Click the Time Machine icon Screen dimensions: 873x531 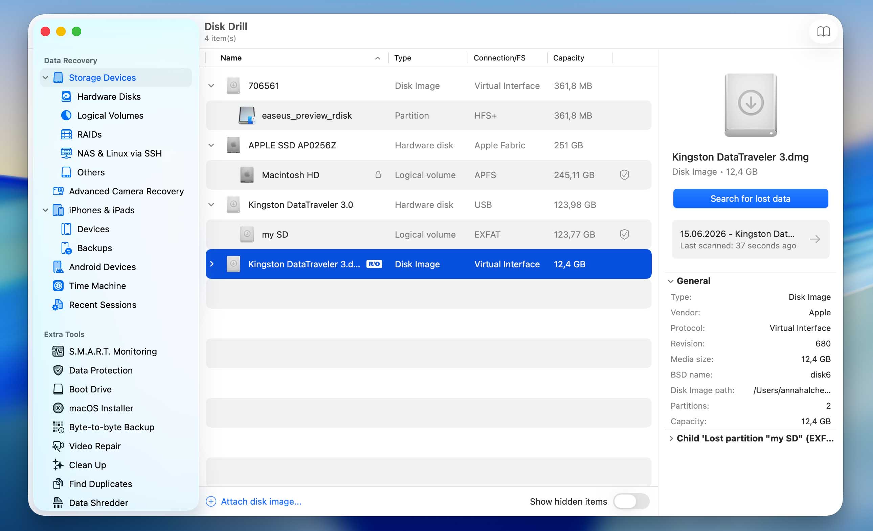click(58, 286)
